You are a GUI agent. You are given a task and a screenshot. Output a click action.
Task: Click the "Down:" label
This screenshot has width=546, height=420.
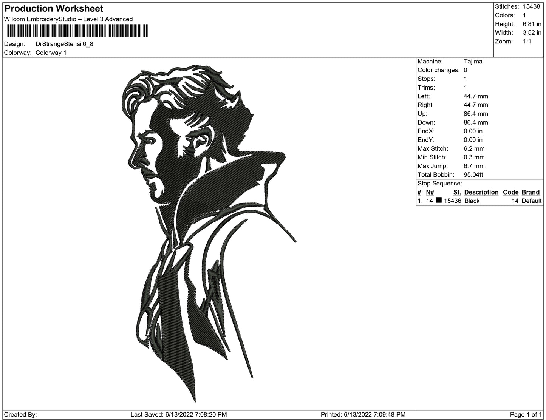(x=427, y=122)
